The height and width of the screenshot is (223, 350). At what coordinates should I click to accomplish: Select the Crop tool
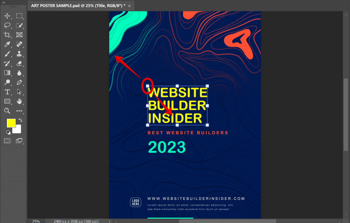pyautogui.click(x=7, y=34)
